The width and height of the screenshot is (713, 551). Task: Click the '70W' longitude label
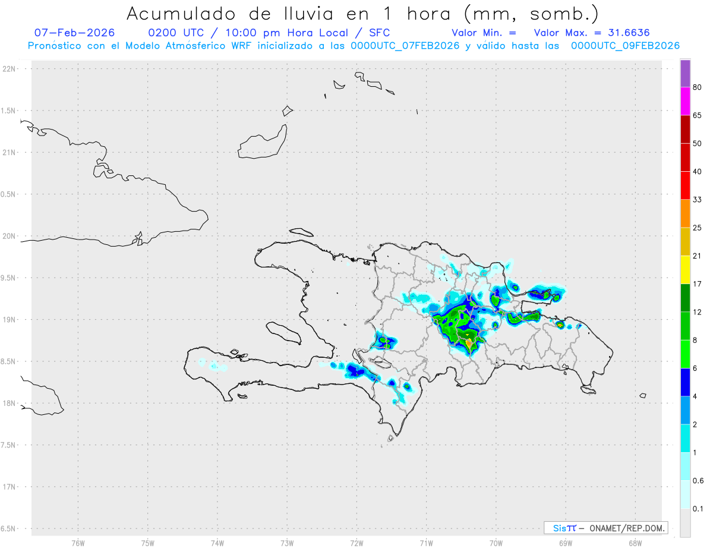pos(496,543)
